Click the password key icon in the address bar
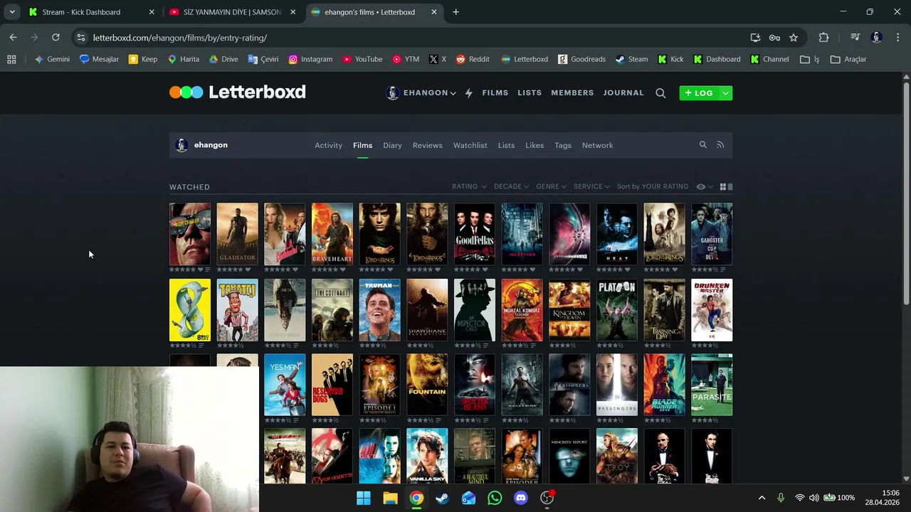911x512 pixels. (x=774, y=38)
